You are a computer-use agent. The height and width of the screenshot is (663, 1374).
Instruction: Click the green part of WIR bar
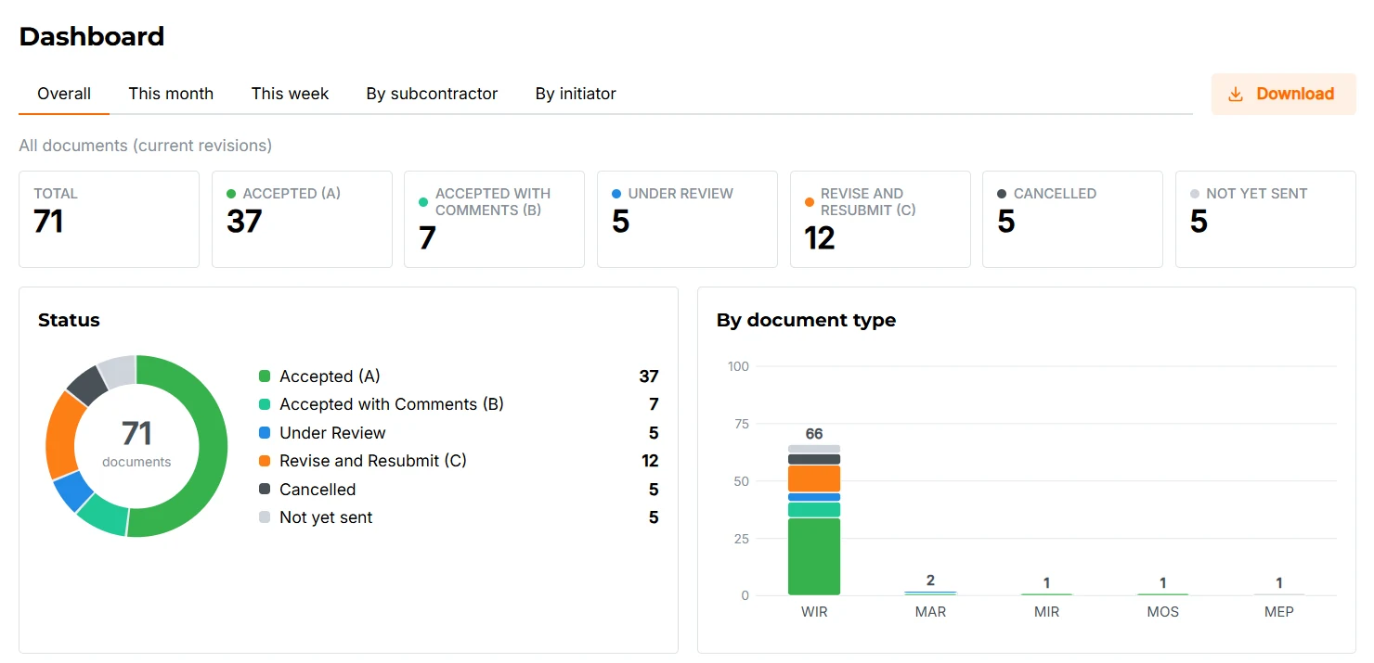click(814, 556)
